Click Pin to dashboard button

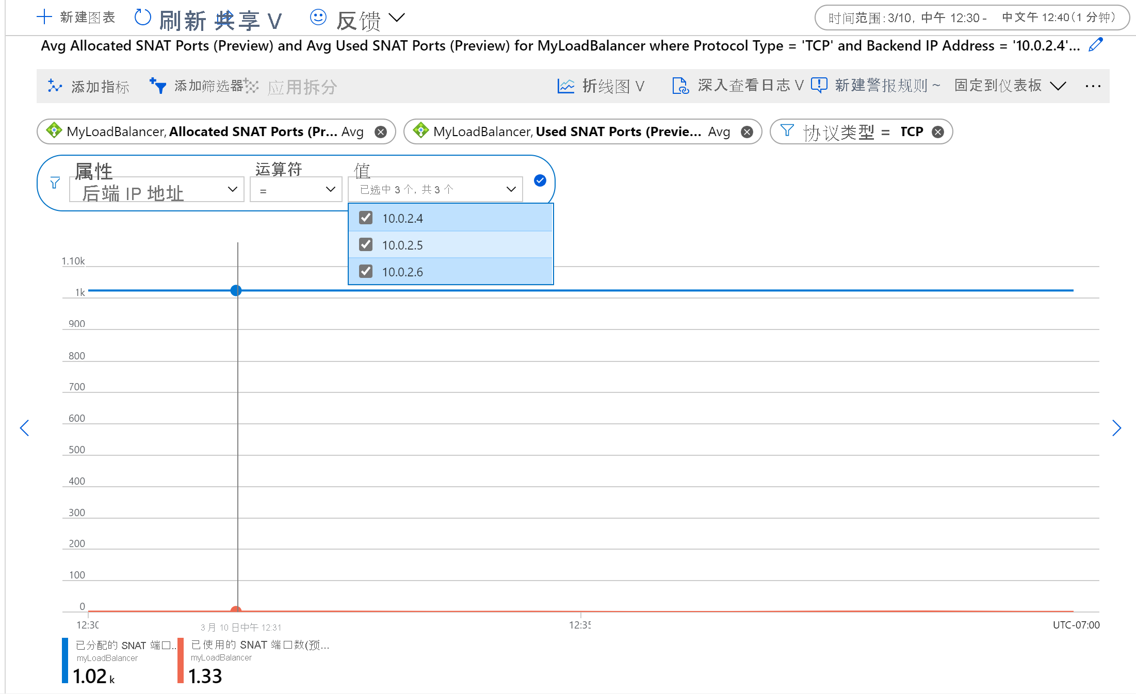pos(998,86)
